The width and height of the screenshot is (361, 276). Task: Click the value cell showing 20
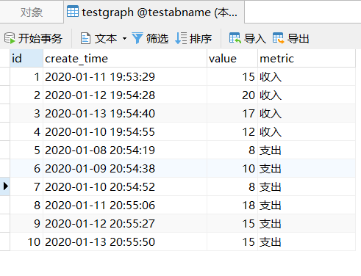coord(232,95)
